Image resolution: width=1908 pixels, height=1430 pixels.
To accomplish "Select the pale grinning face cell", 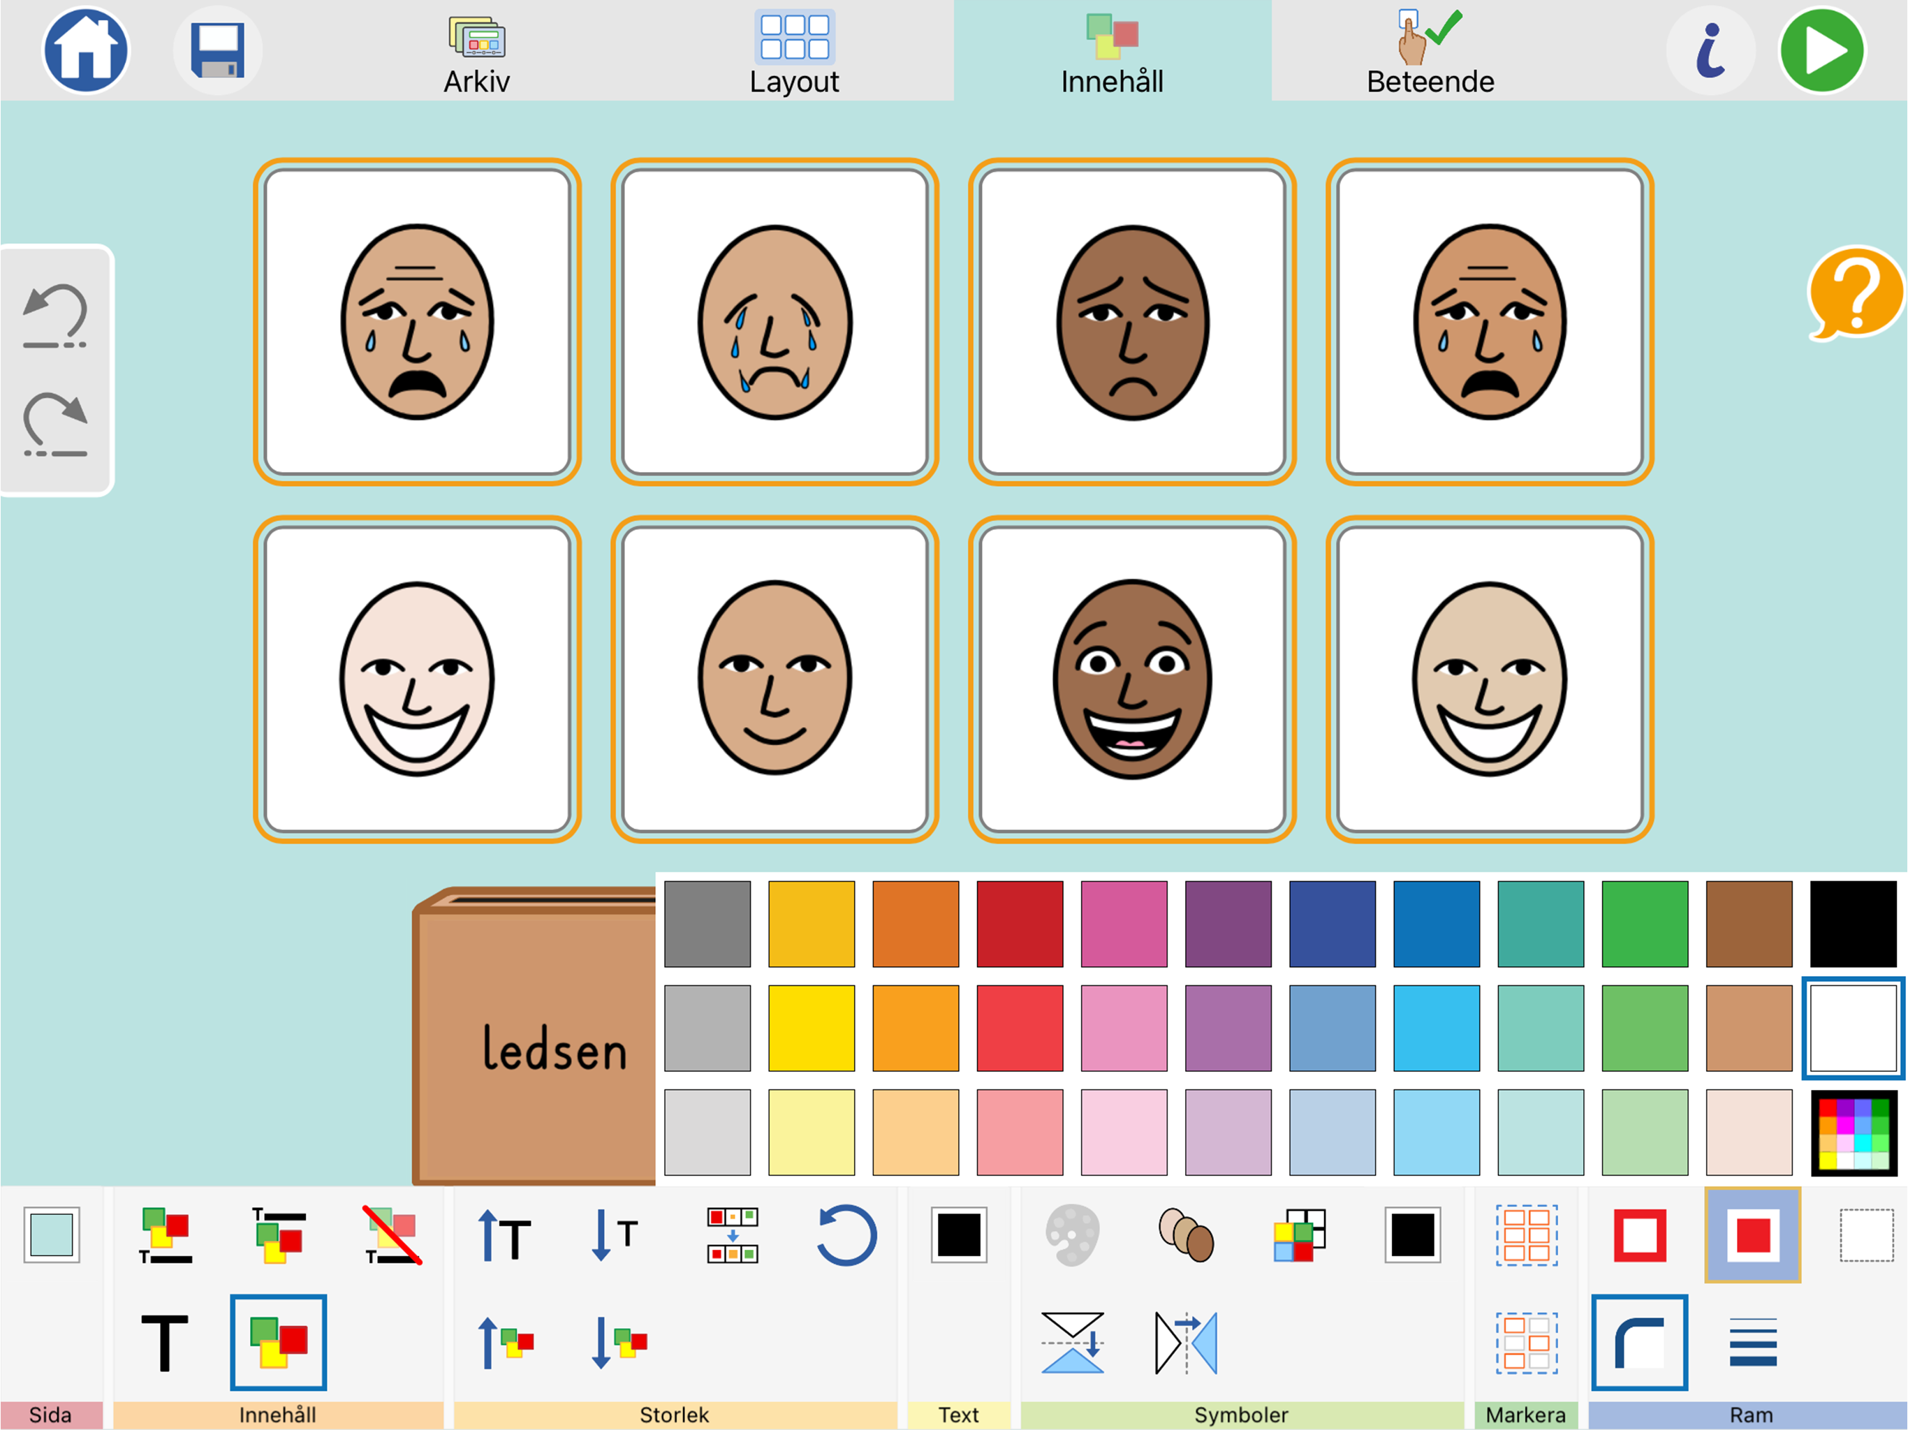I will [418, 679].
